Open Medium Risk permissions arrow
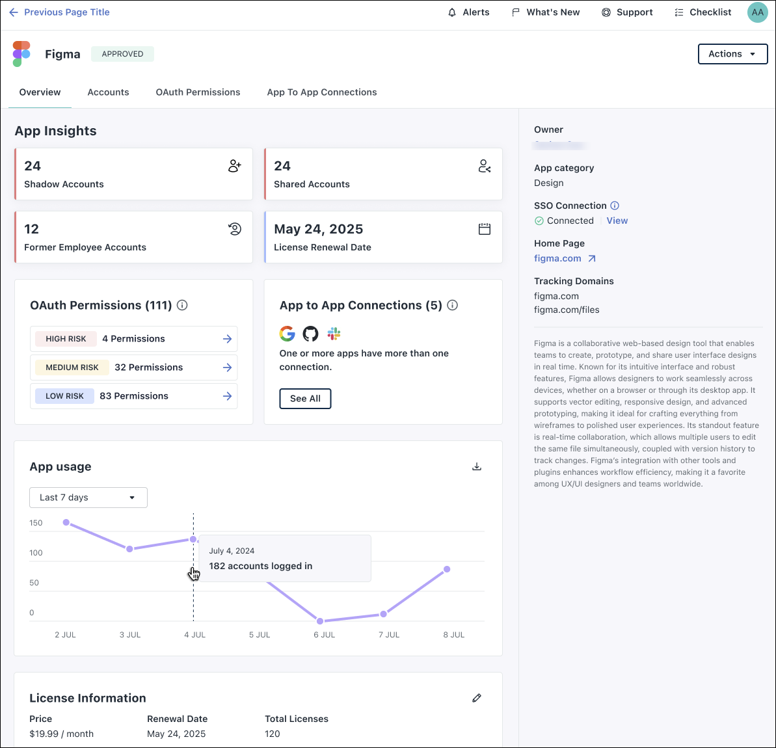This screenshot has height=748, width=776. tap(227, 367)
